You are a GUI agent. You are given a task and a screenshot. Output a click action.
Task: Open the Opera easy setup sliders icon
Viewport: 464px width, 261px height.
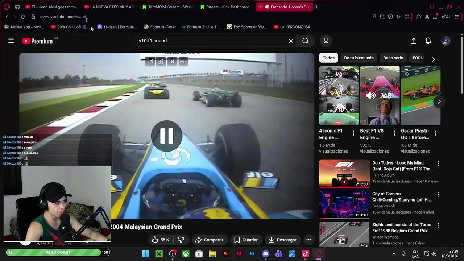click(457, 17)
